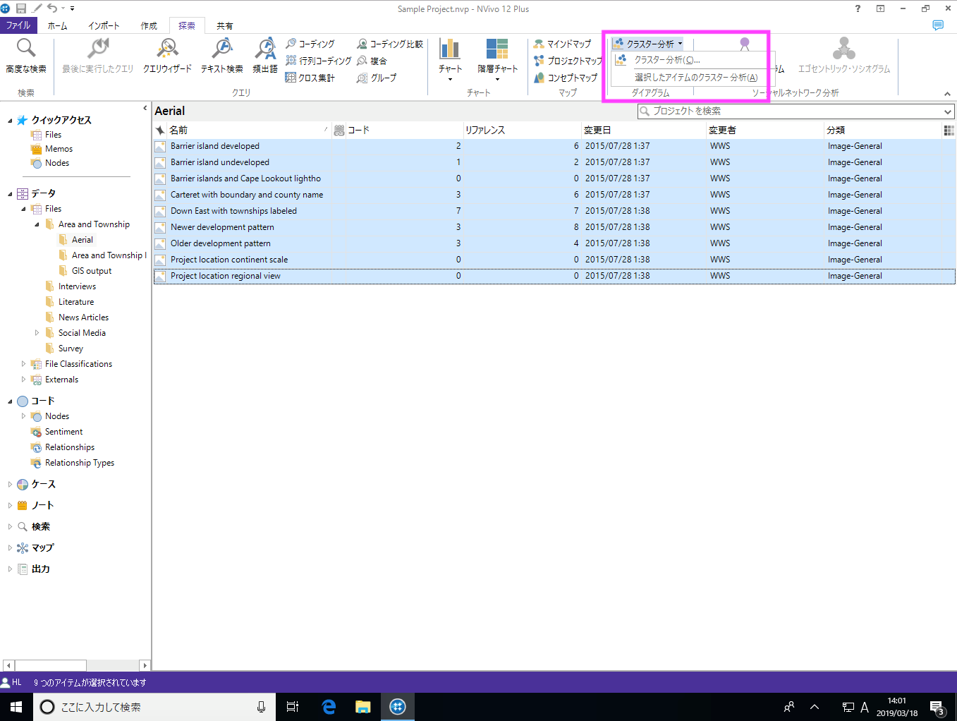
Task: Select the Older development pattern row
Action: 221,243
